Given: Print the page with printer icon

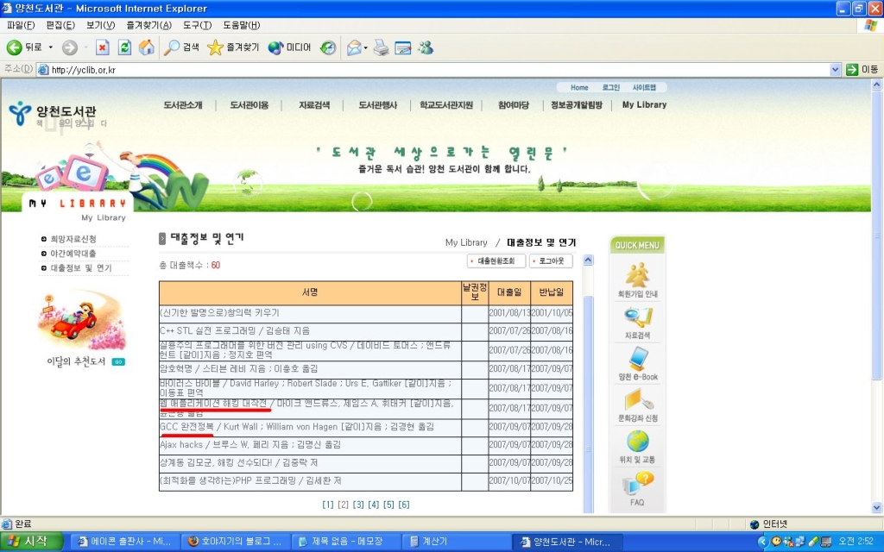Looking at the screenshot, I should tap(381, 48).
